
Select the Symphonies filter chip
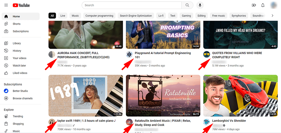[239, 16]
